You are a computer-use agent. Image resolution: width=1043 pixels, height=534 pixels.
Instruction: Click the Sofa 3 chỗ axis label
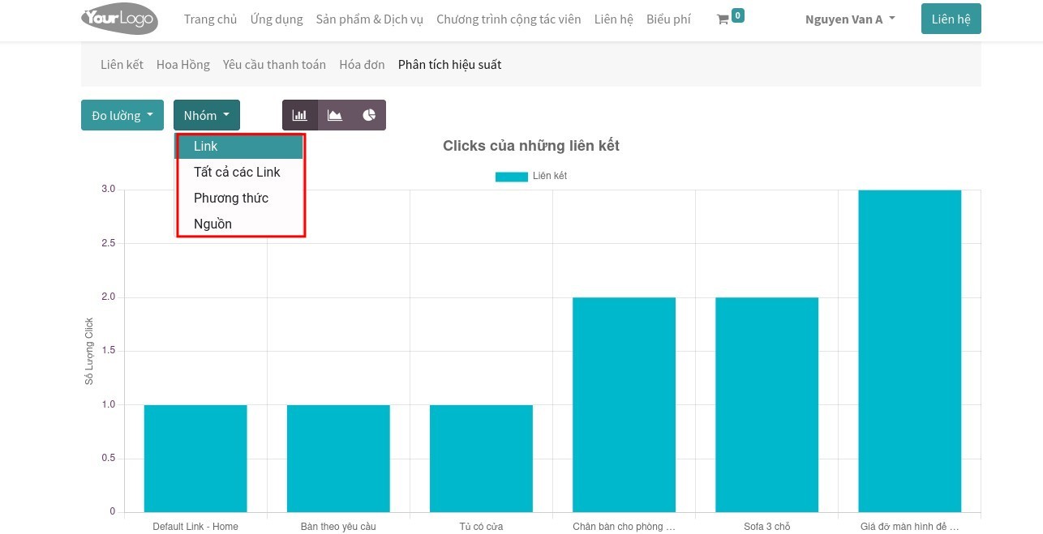pyautogui.click(x=766, y=527)
